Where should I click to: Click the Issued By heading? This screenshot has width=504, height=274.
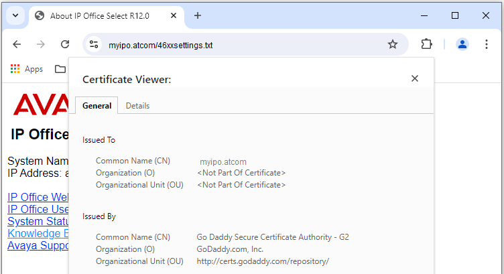[99, 216]
